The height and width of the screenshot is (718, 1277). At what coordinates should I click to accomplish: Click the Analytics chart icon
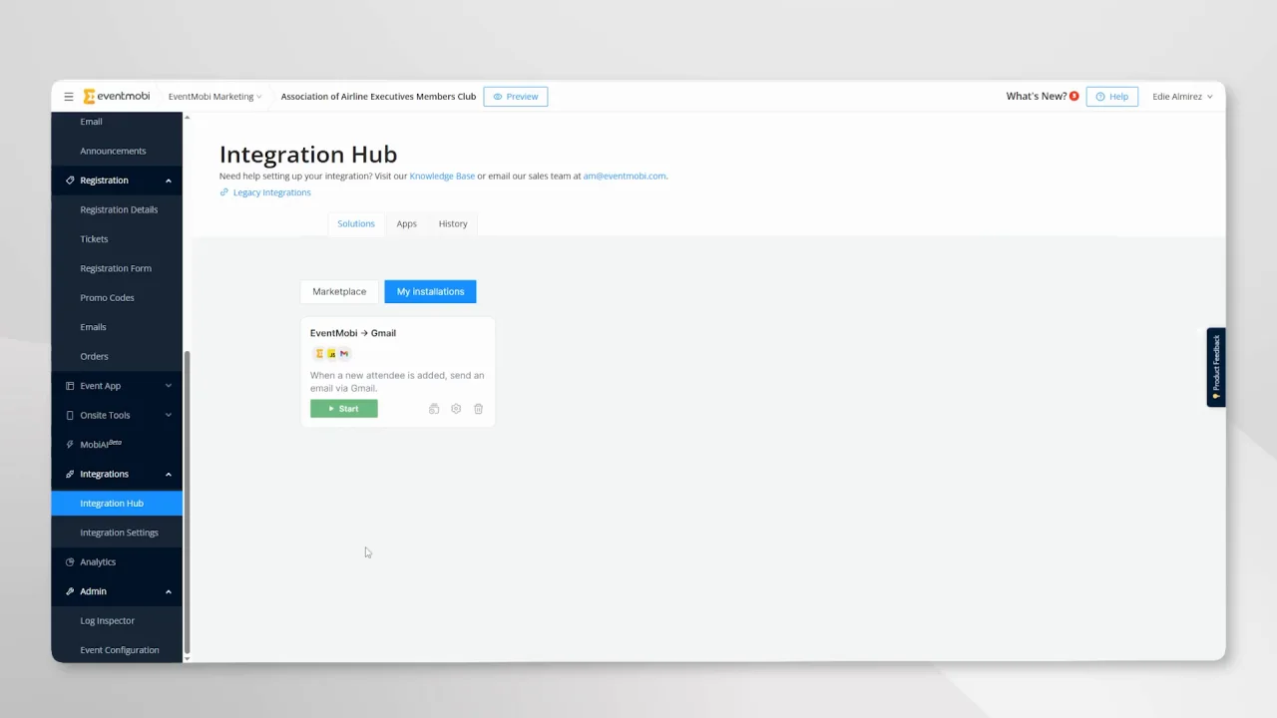coord(70,562)
